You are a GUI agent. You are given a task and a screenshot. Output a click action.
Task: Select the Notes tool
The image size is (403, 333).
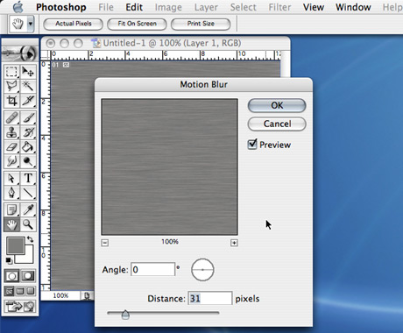coord(11,209)
